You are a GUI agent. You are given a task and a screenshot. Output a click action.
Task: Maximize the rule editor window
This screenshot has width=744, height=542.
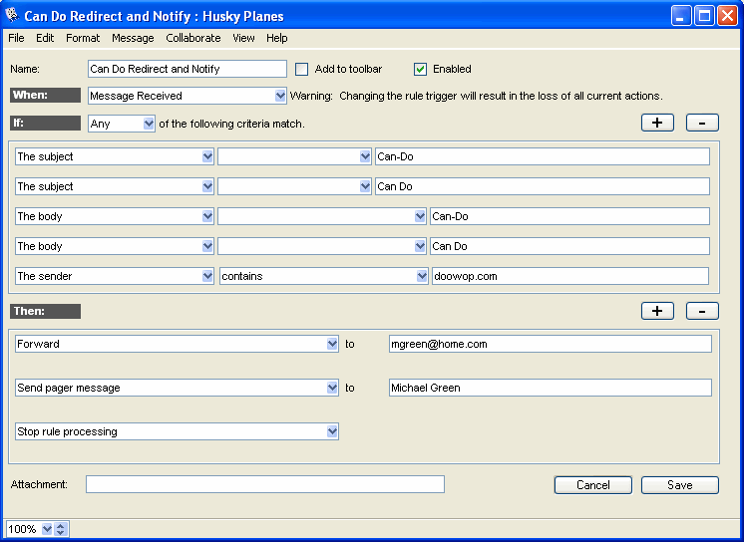[704, 15]
